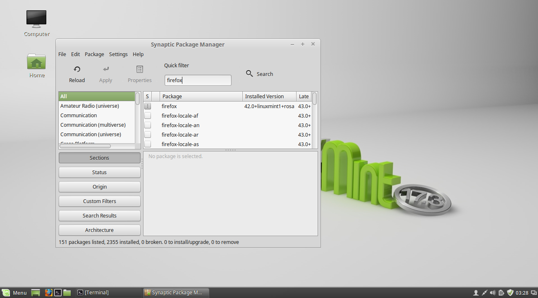538x298 pixels.
Task: Select the All section in the list
Action: (x=97, y=96)
